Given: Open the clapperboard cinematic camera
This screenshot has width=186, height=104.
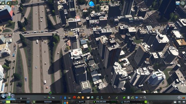Looking at the screenshot, I should [175, 102].
